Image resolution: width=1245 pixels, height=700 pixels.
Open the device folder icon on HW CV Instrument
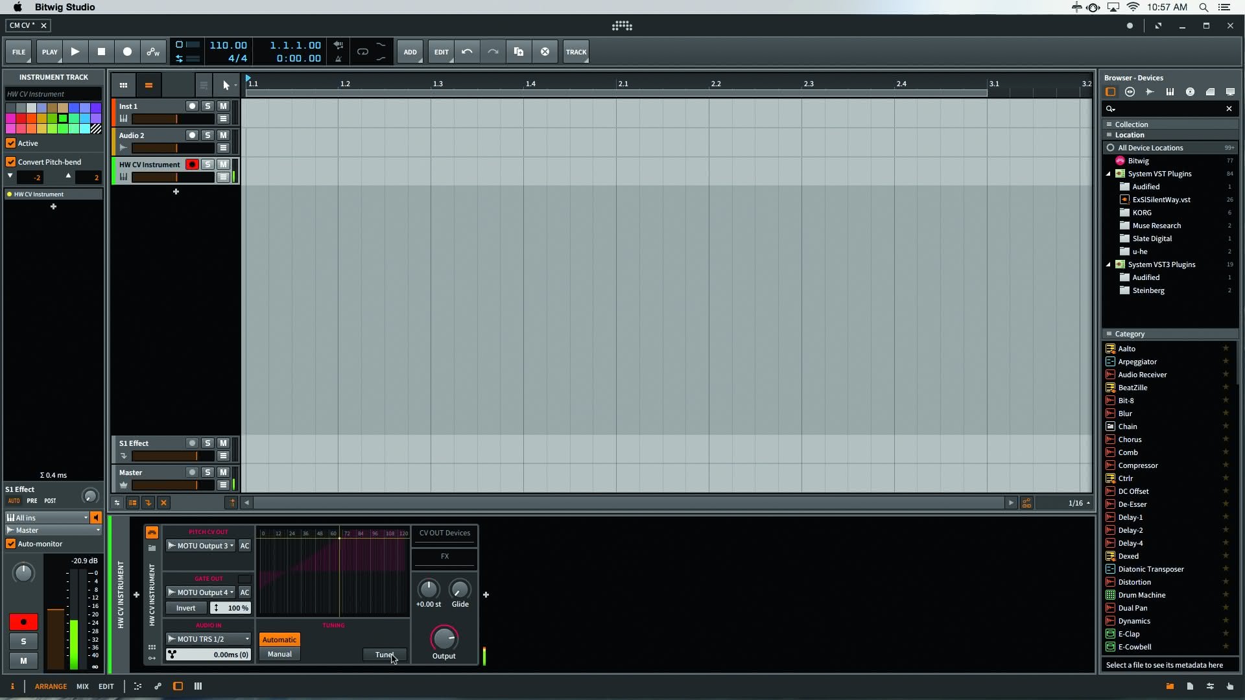click(x=152, y=548)
